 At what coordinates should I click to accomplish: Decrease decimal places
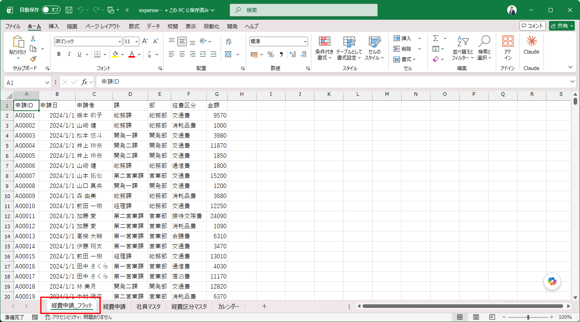[303, 54]
